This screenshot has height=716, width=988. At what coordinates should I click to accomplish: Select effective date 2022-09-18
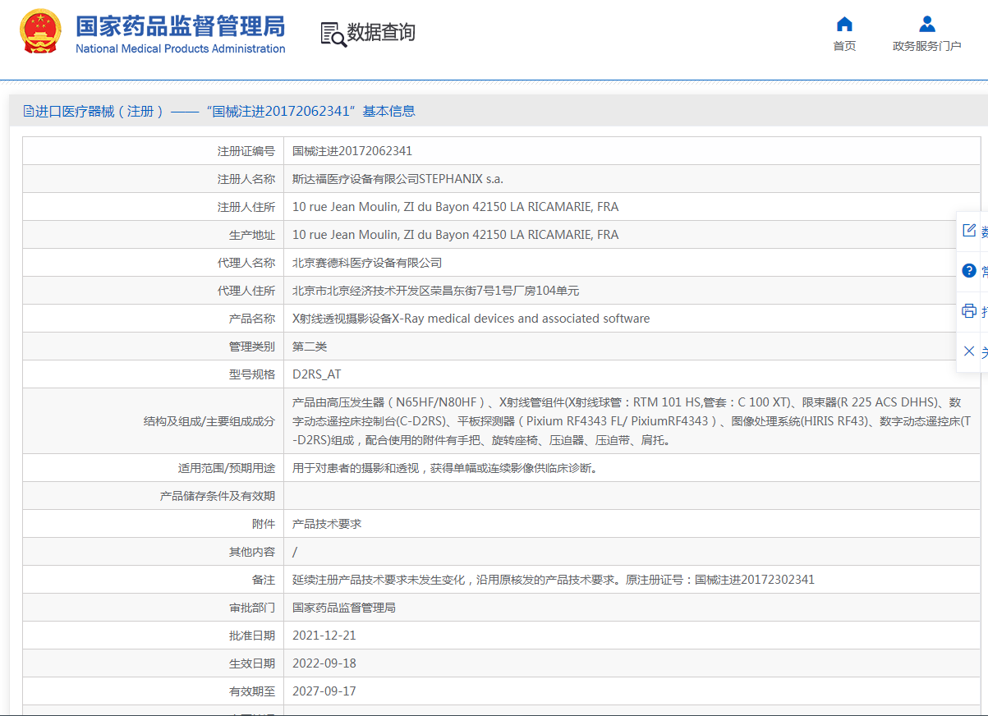coord(324,663)
